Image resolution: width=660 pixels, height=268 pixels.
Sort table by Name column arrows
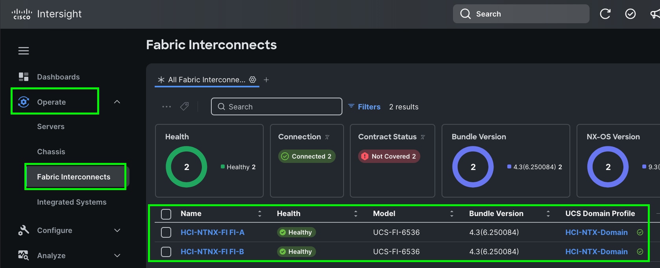tap(259, 214)
